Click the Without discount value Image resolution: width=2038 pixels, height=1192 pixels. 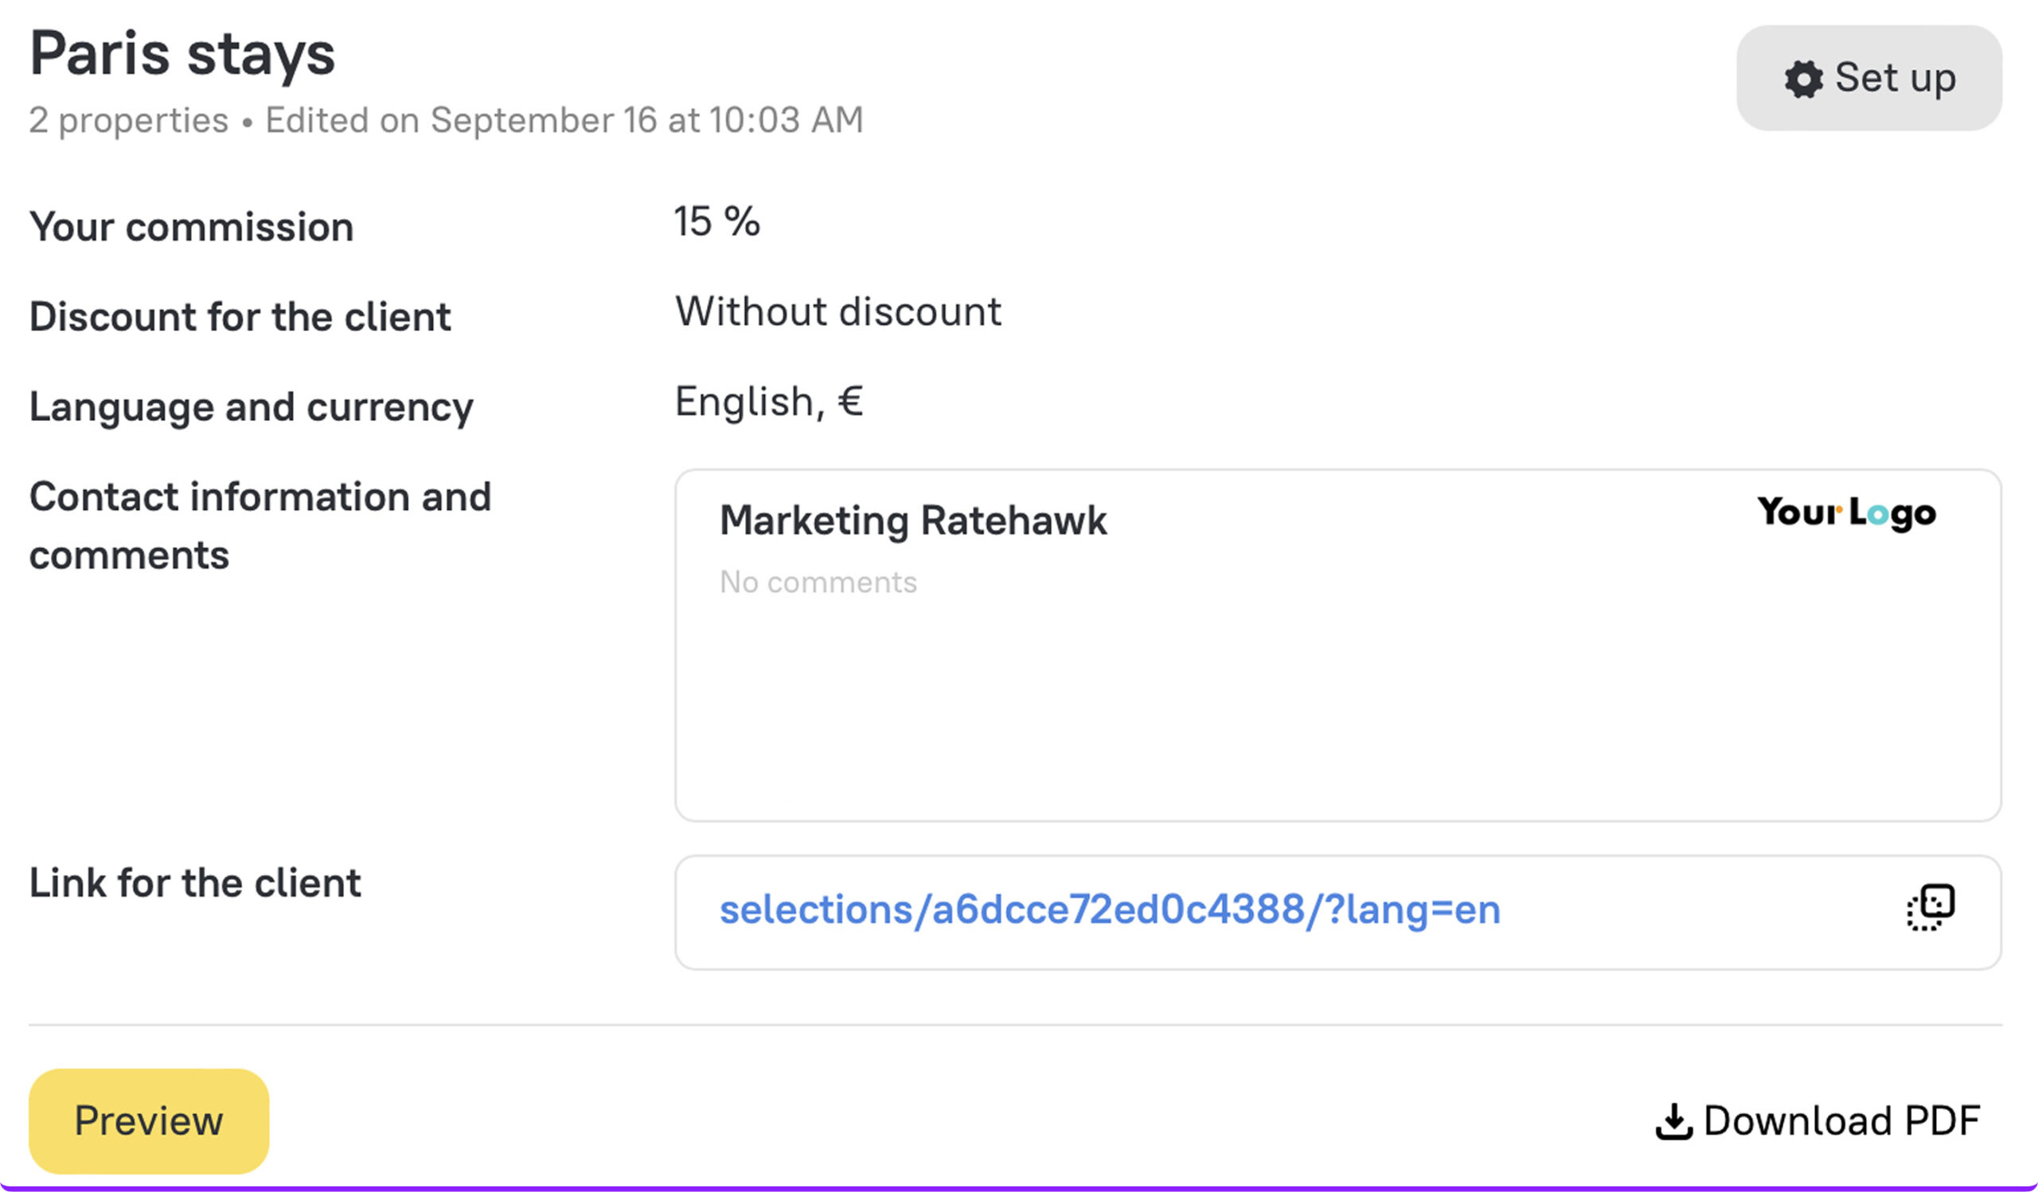837,312
